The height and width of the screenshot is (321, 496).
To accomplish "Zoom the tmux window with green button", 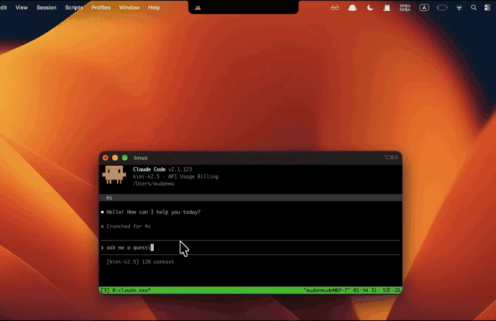I will click(x=125, y=158).
